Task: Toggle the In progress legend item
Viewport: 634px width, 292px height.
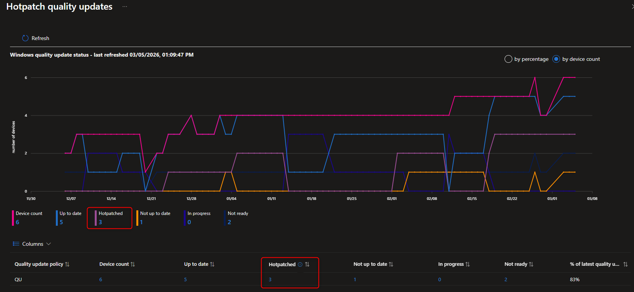Action: point(197,218)
